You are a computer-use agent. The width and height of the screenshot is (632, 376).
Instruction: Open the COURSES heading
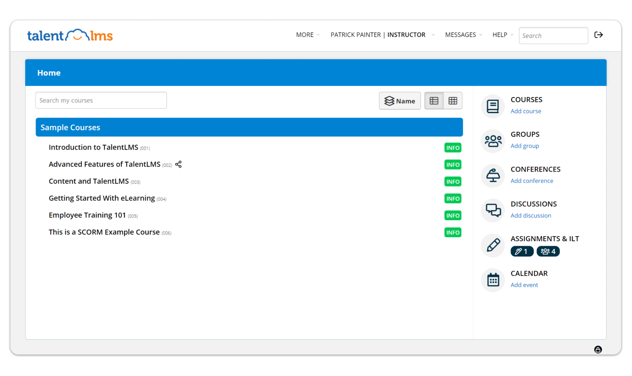coord(526,99)
